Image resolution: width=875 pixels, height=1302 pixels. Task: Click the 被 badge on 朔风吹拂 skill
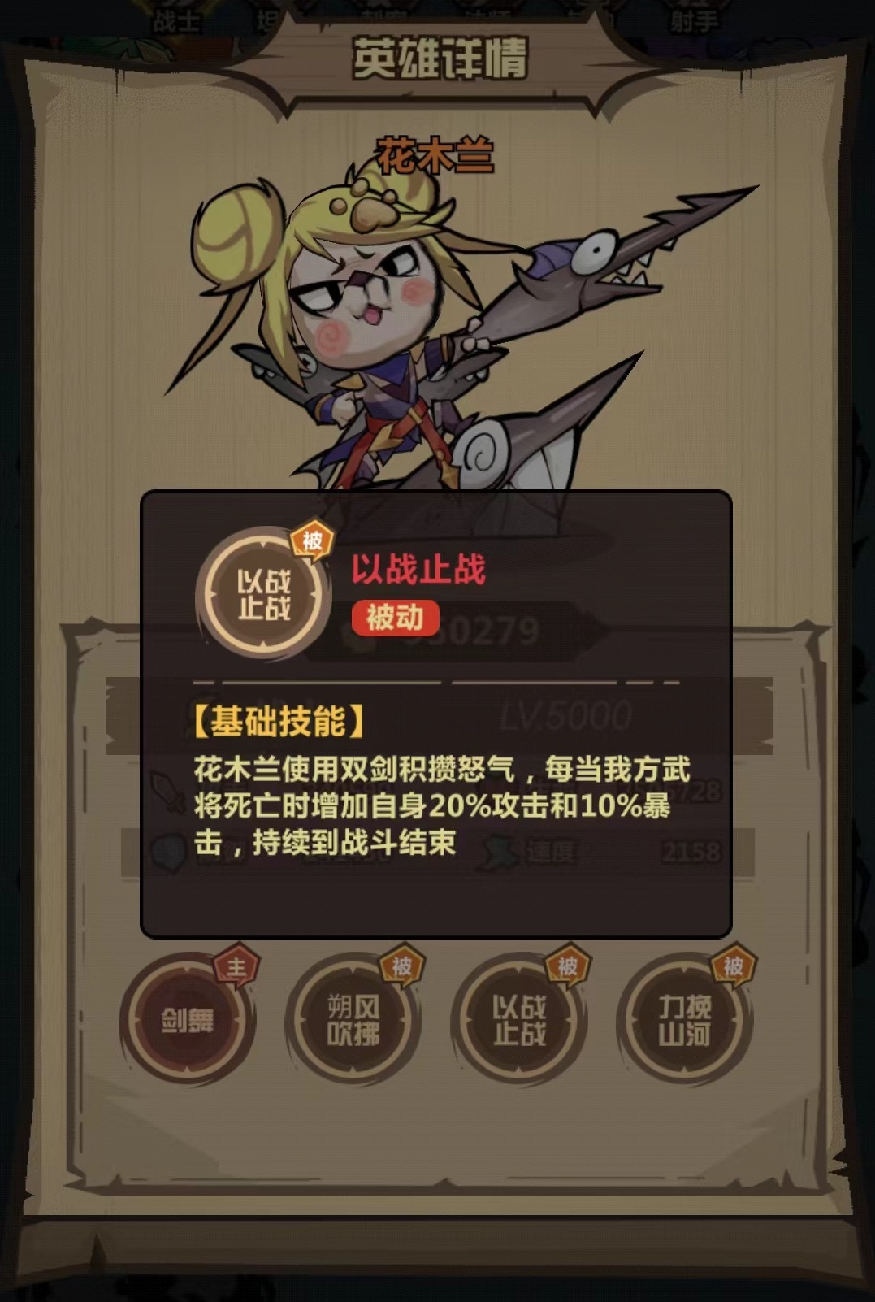tap(402, 966)
